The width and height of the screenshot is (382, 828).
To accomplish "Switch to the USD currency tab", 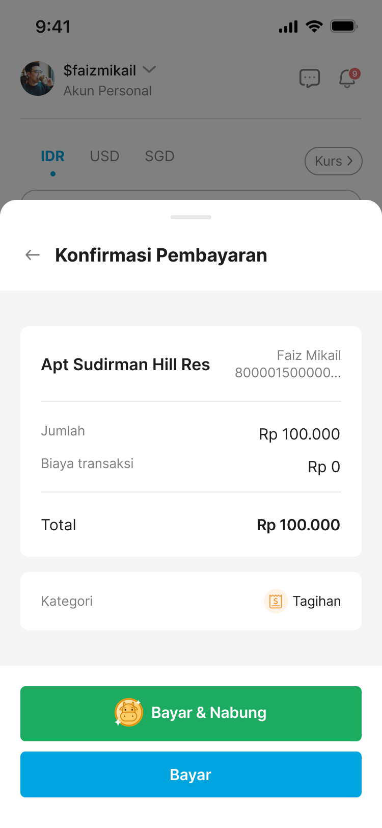I will tap(104, 156).
